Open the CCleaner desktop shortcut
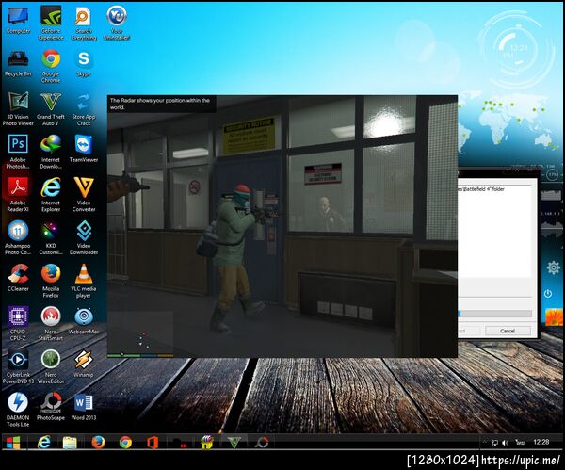 coord(18,277)
